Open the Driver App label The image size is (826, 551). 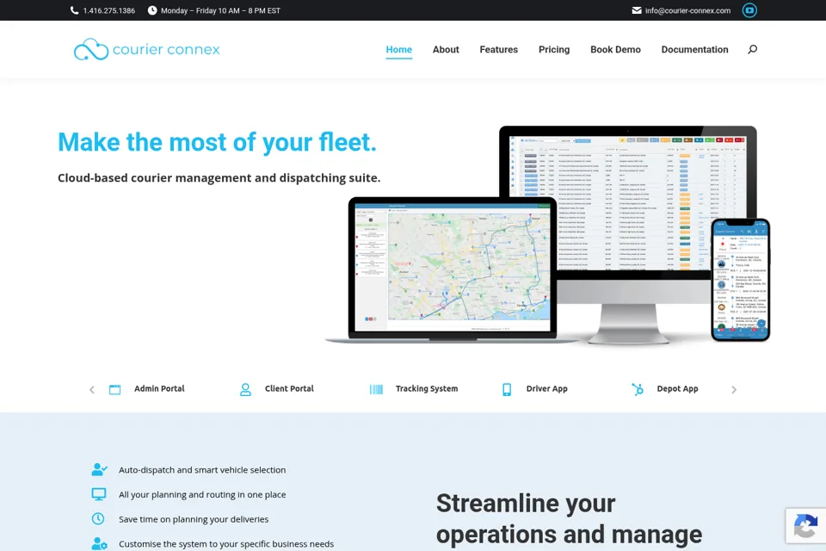[547, 388]
